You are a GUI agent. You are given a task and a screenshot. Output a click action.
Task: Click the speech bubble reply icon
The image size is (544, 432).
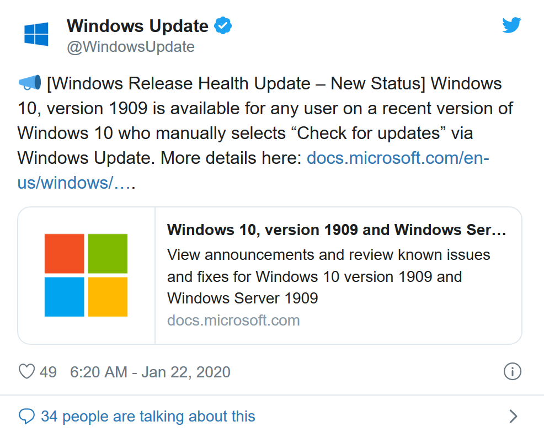coord(26,416)
